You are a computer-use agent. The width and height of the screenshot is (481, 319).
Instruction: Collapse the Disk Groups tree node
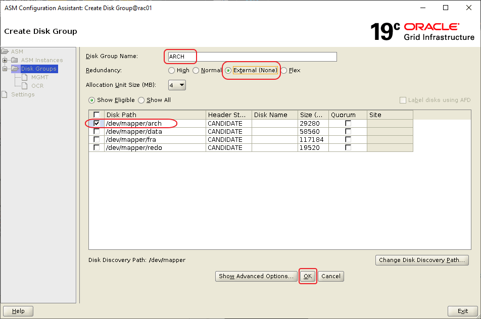coord(5,69)
